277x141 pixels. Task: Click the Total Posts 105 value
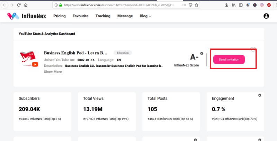click(152, 109)
